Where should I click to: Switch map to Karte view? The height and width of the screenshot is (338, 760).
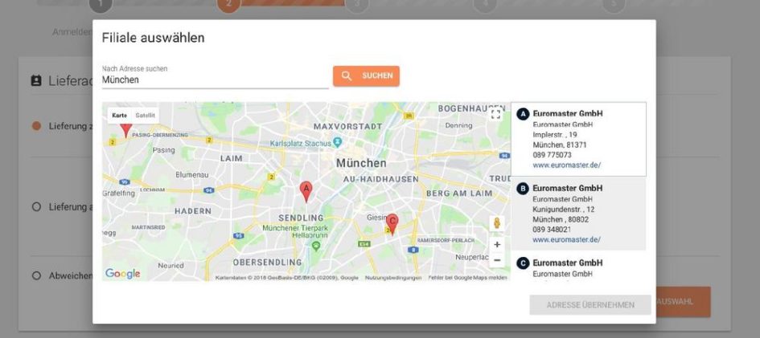pyautogui.click(x=119, y=116)
